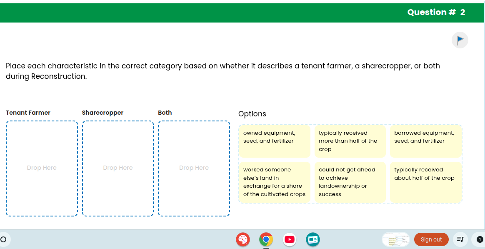This screenshot has width=485, height=249.
Task: Select the 'borrowed equipment, seed, and fertilizer' card
Action: pyautogui.click(x=425, y=141)
